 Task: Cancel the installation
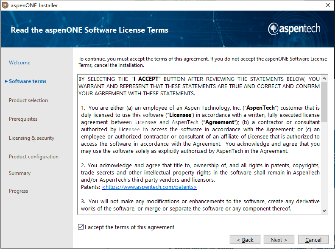[313, 240]
